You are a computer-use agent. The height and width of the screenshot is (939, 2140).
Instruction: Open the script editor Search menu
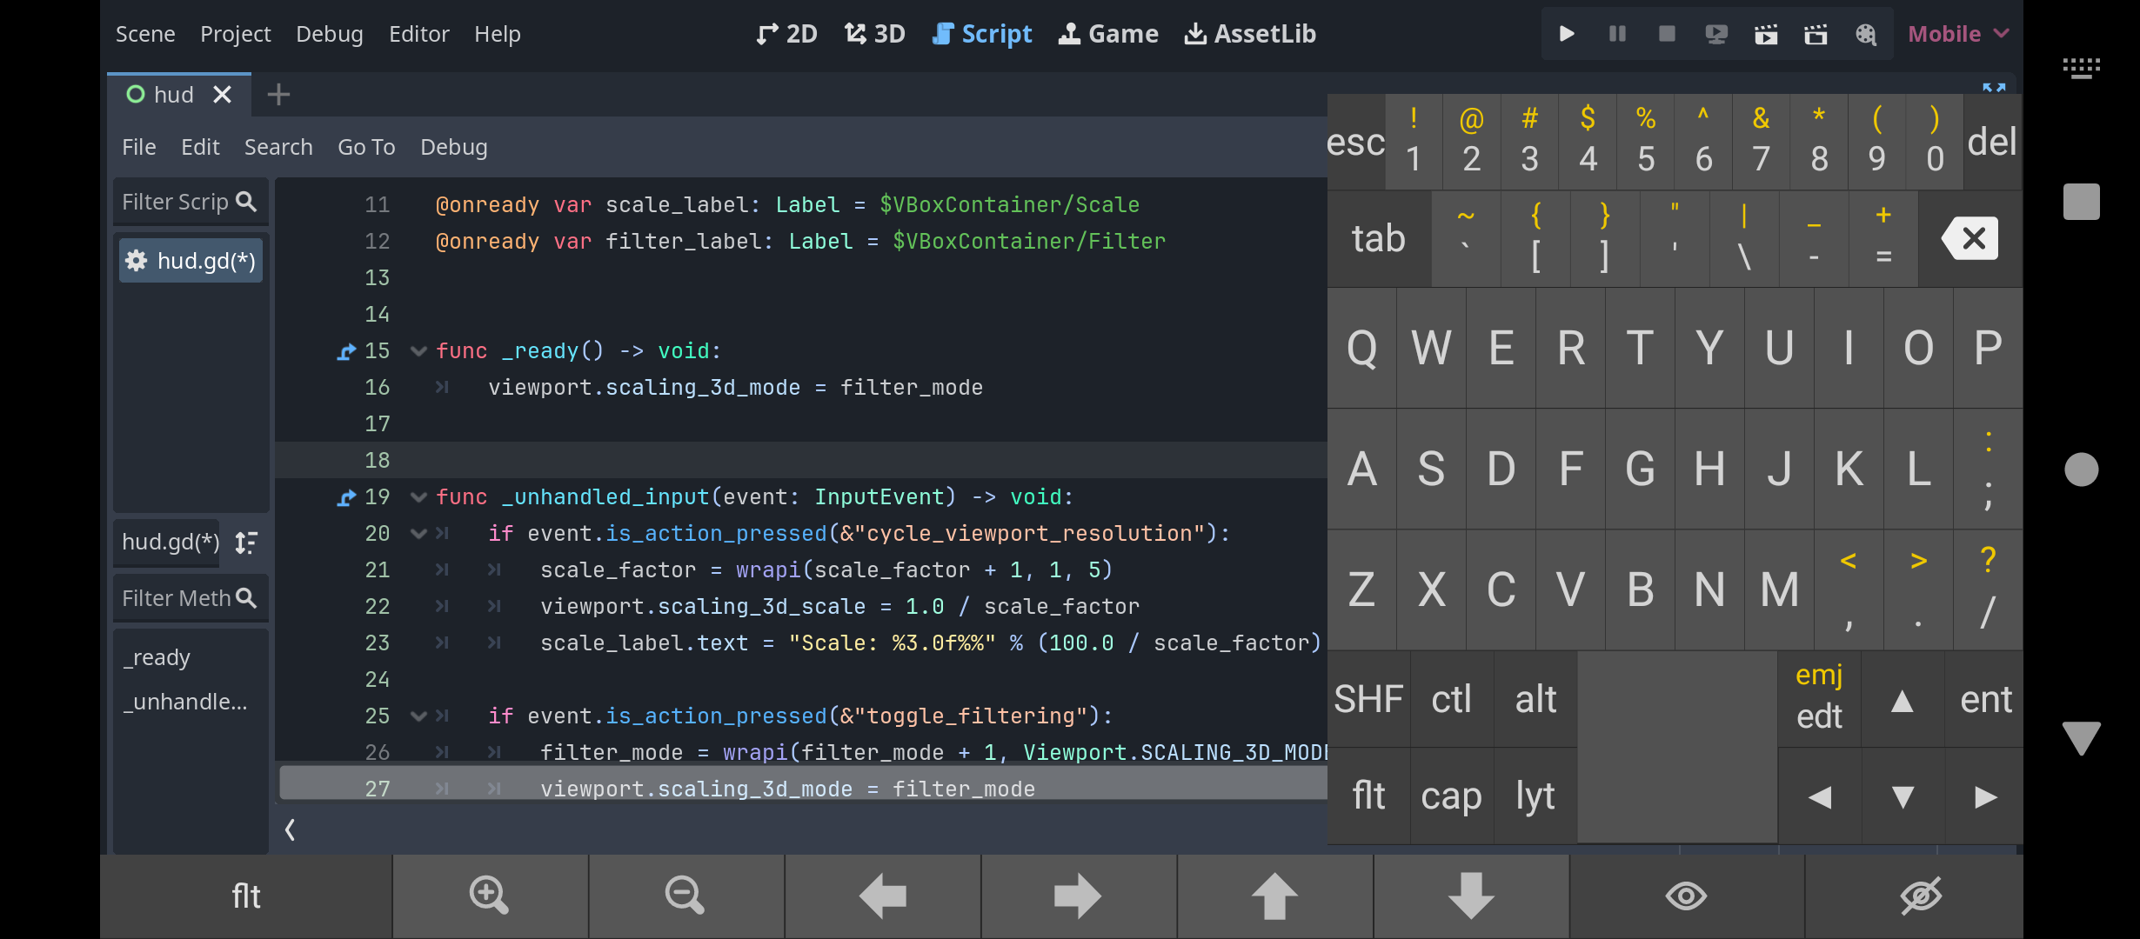(x=278, y=147)
